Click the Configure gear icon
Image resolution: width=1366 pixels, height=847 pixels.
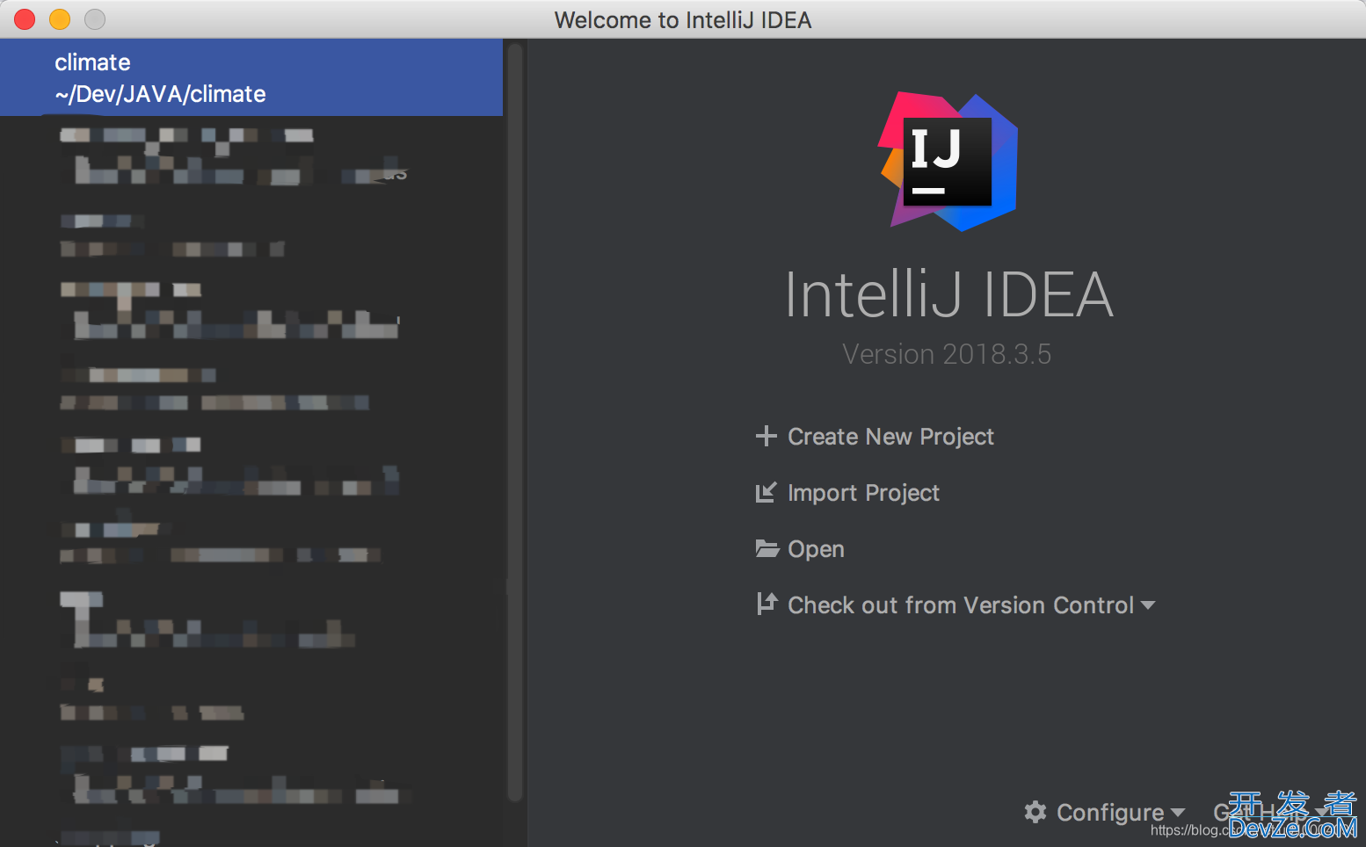pyautogui.click(x=1035, y=812)
